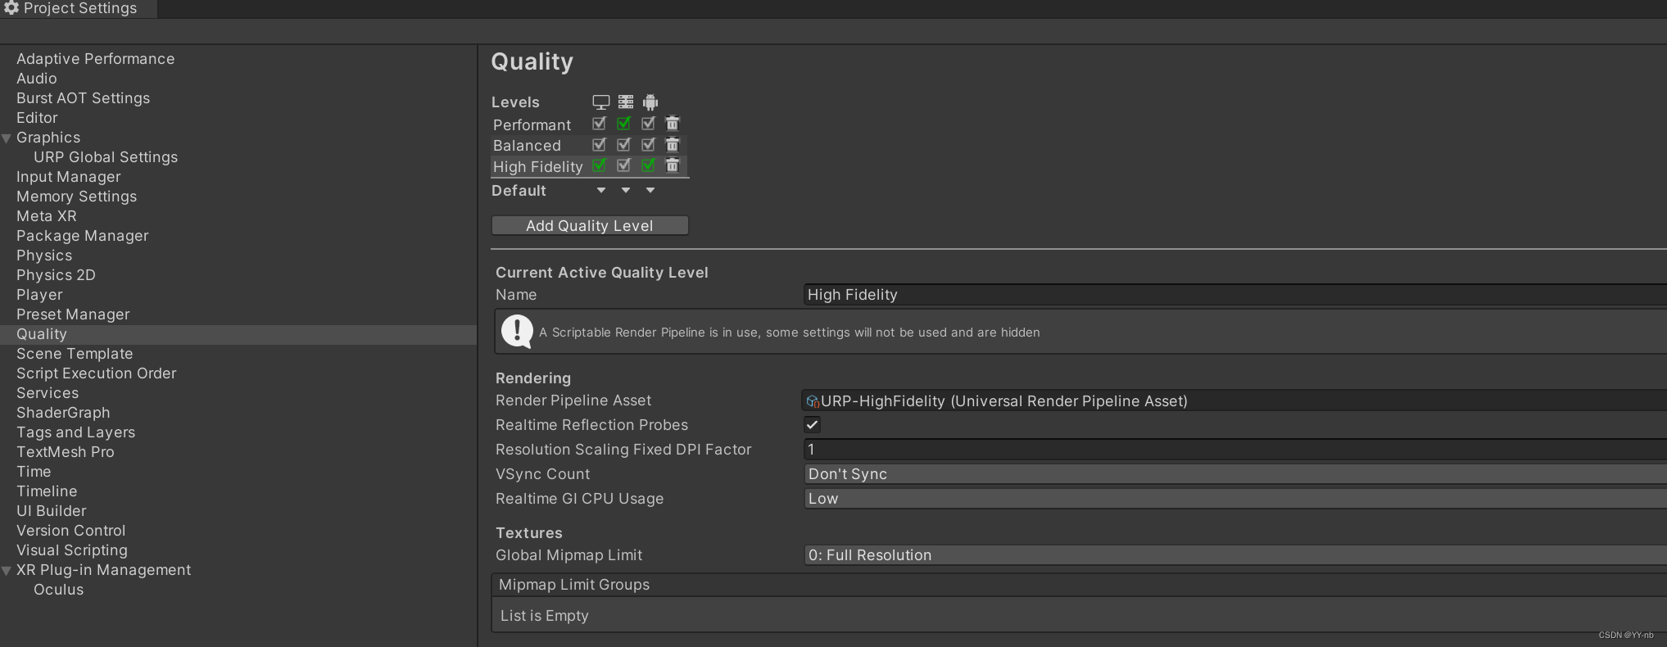Open Timeline settings

click(x=47, y=491)
